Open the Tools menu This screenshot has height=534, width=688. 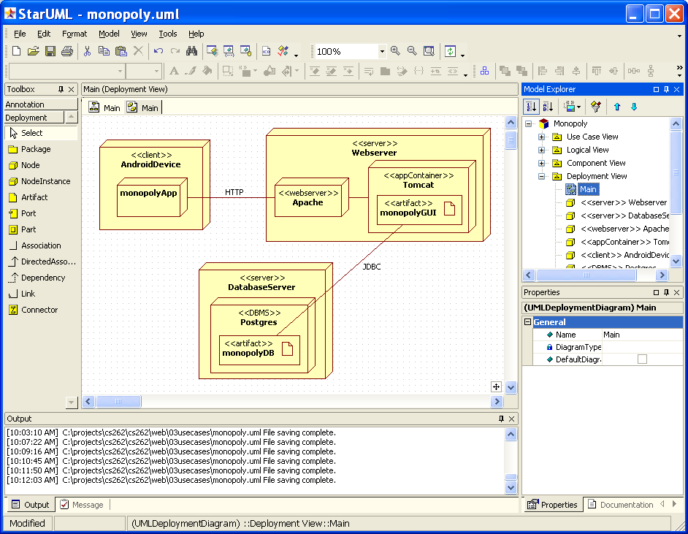[167, 34]
